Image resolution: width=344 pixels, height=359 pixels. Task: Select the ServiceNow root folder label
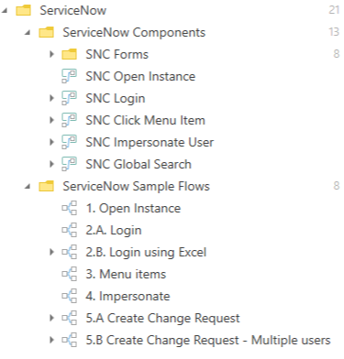[73, 10]
